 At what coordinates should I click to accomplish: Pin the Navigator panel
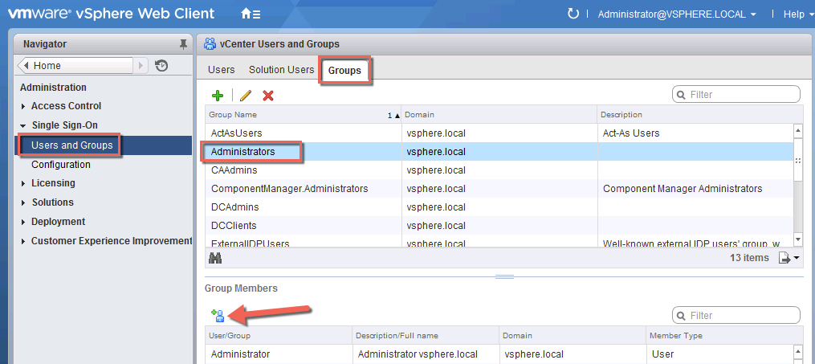[x=183, y=44]
